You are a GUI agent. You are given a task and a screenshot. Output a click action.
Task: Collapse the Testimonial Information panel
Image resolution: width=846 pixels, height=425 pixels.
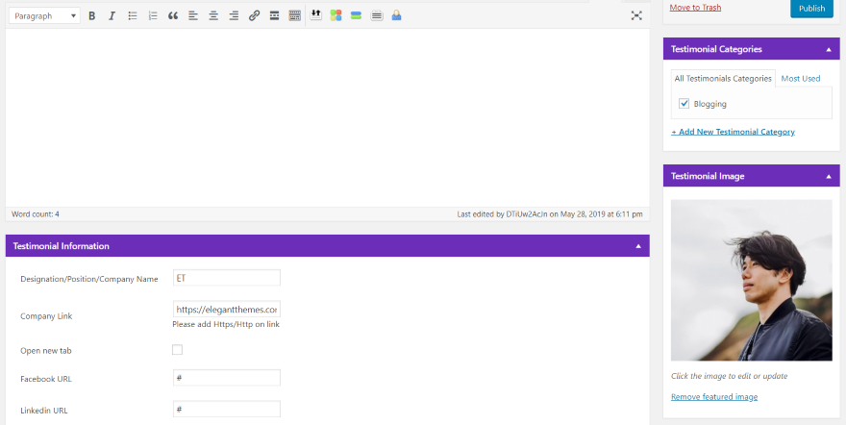(638, 246)
